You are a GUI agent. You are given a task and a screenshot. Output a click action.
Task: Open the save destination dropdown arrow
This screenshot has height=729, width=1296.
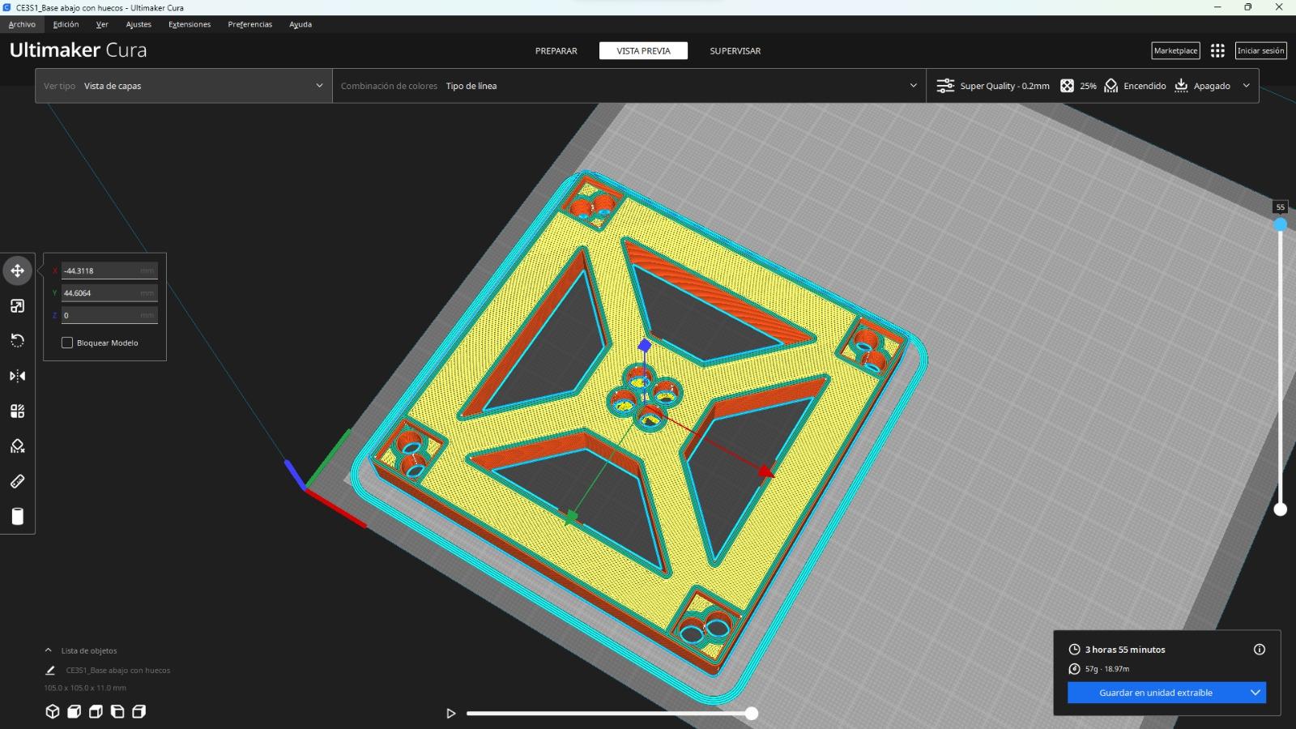(x=1255, y=693)
